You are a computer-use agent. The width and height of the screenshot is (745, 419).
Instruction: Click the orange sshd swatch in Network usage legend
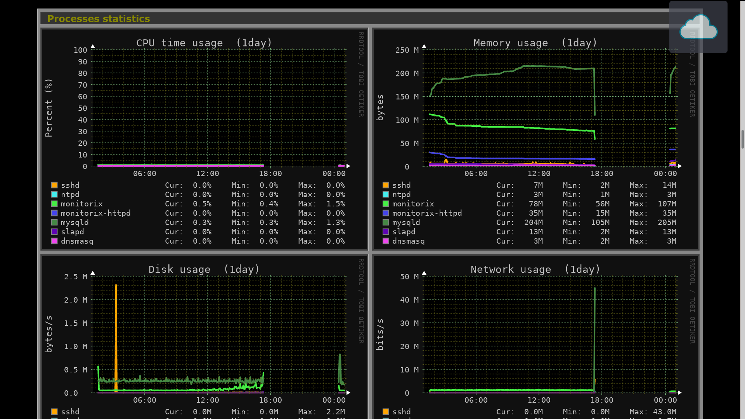tap(386, 412)
